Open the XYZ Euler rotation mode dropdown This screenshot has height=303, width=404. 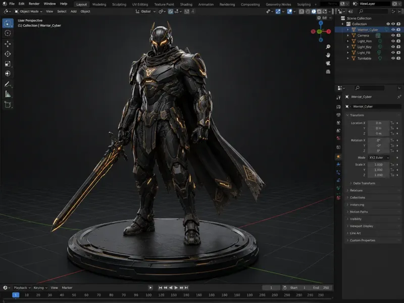click(x=379, y=158)
